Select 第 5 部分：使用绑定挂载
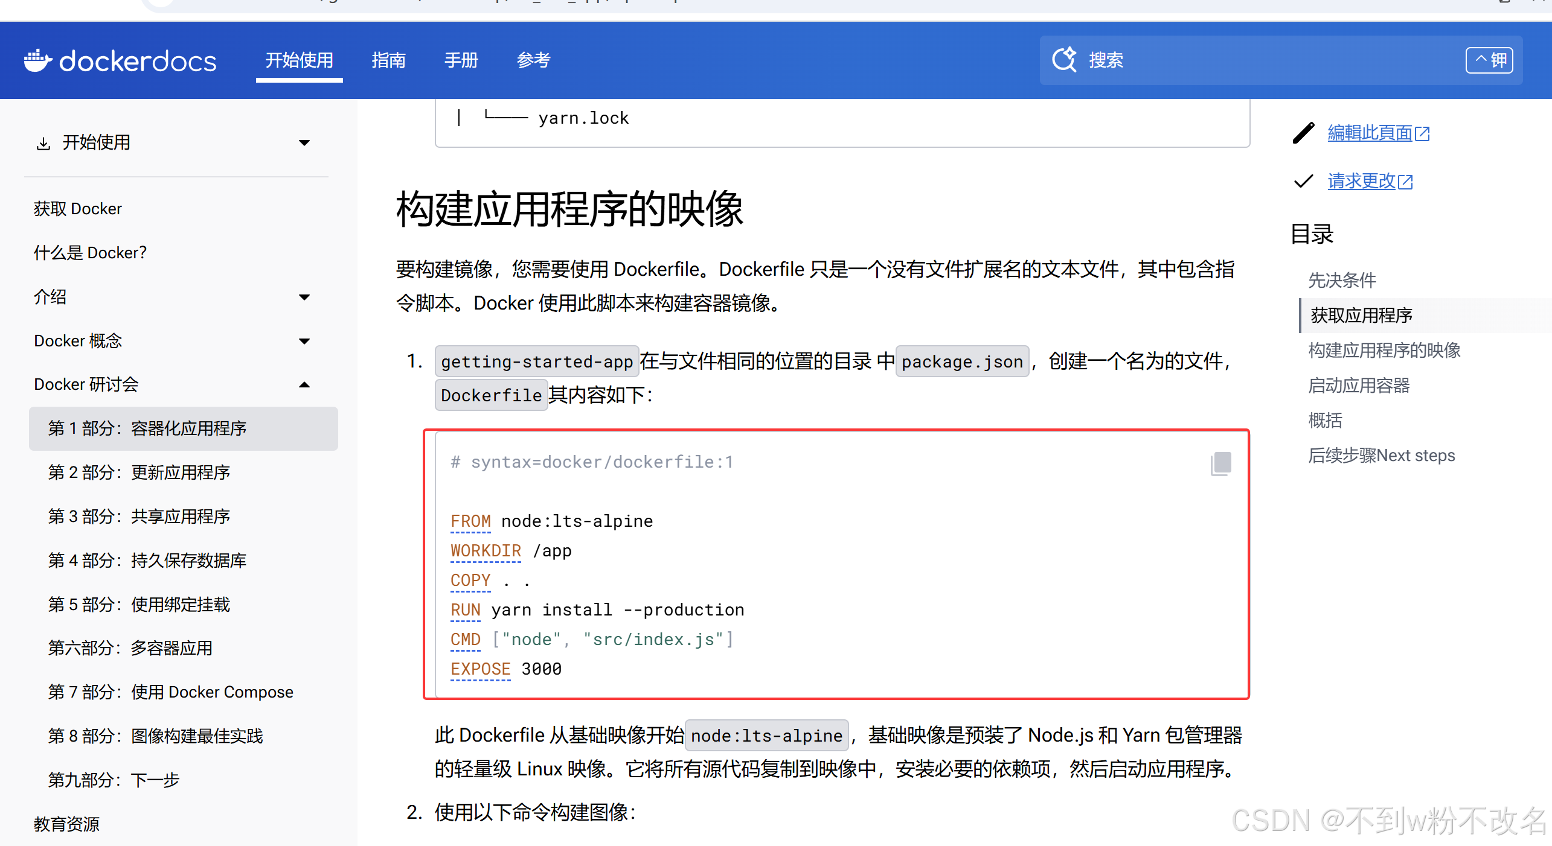The image size is (1552, 846). click(139, 605)
